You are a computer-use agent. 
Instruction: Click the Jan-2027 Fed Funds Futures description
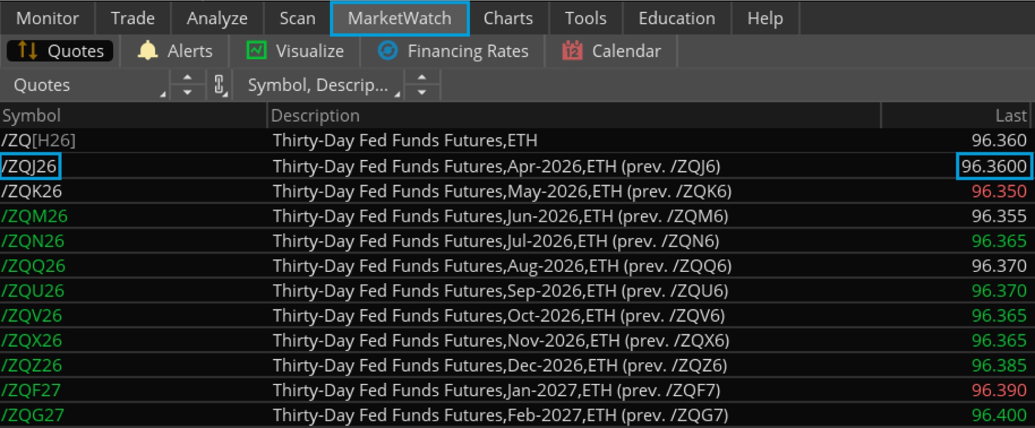click(x=497, y=390)
